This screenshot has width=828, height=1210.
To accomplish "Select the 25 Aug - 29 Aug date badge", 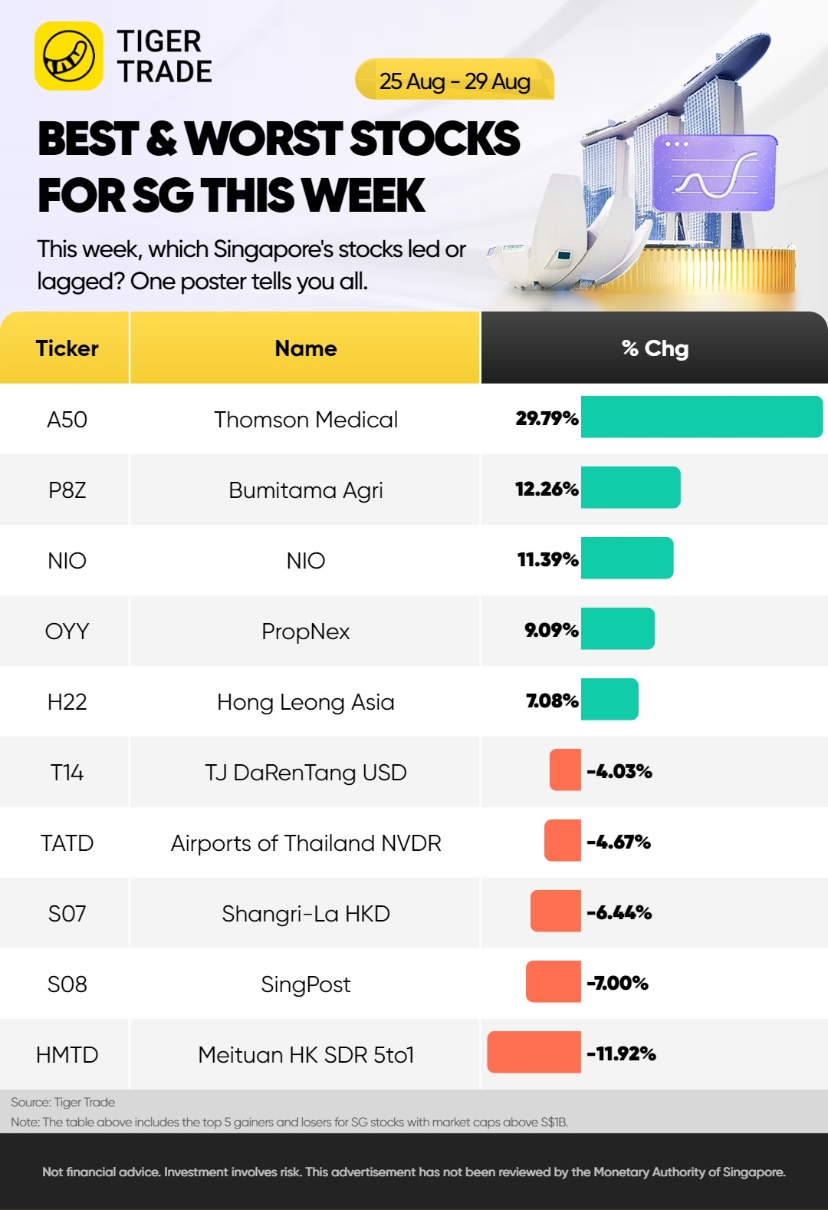I will point(455,80).
